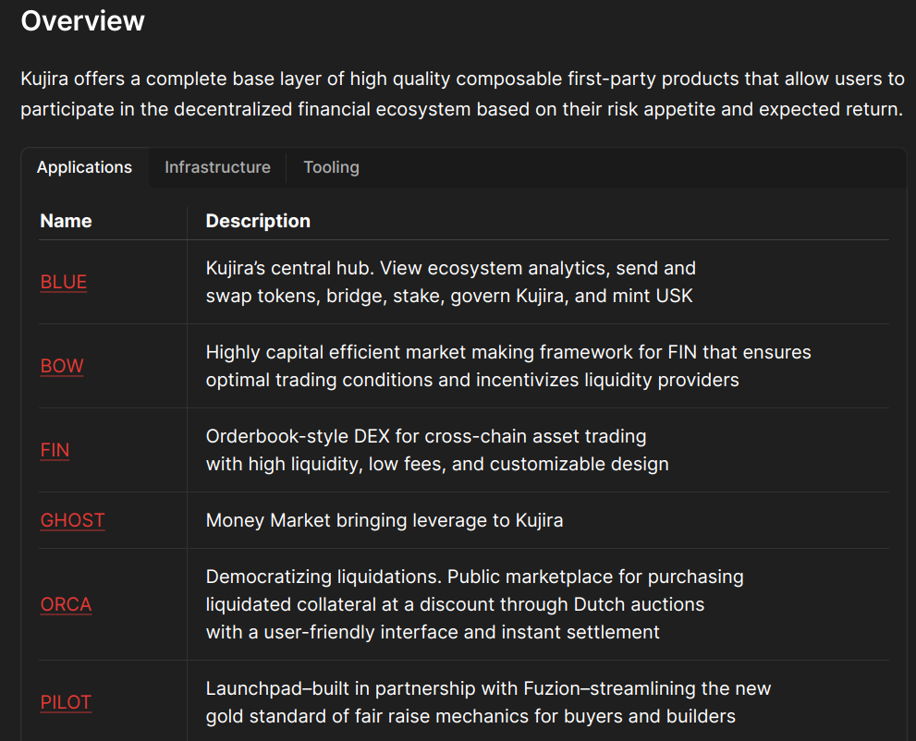Select the Applications tab
Viewport: 916px width, 741px height.
(x=85, y=167)
